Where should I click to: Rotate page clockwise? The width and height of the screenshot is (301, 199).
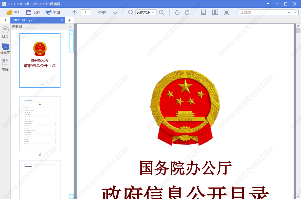tap(187, 12)
